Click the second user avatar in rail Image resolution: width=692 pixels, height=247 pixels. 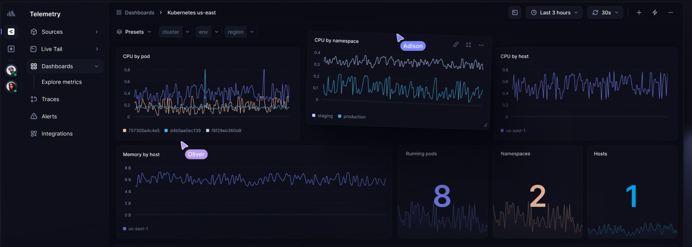click(x=11, y=87)
